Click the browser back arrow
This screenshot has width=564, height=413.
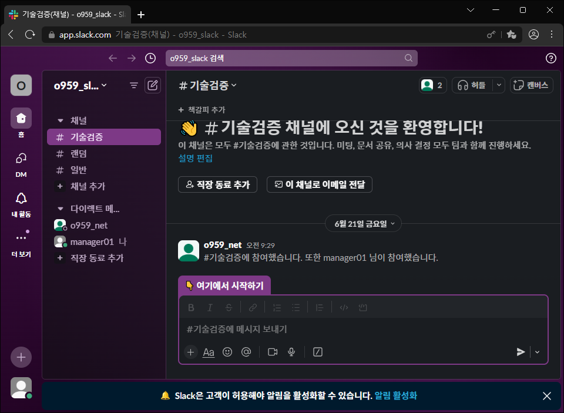click(x=11, y=35)
